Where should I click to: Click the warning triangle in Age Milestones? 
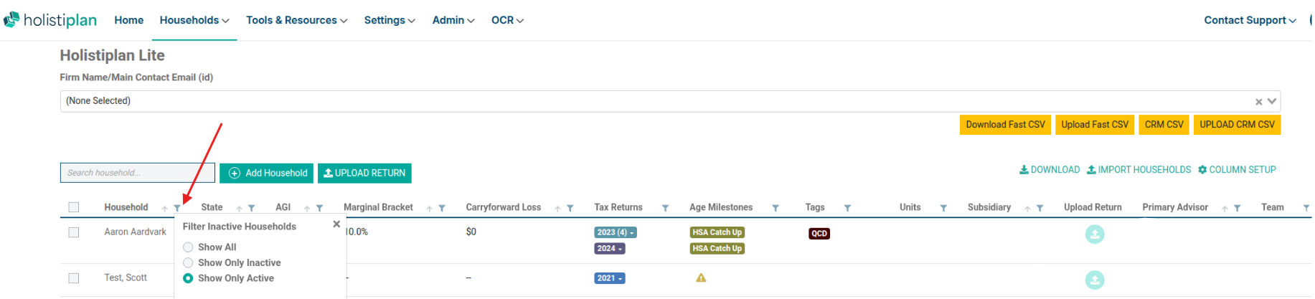(701, 278)
